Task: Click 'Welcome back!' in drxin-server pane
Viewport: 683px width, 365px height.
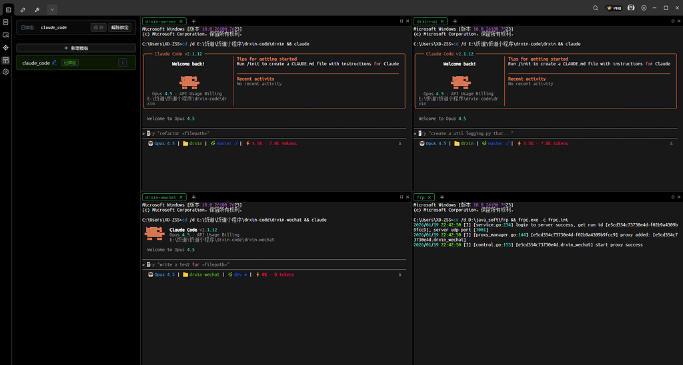Action: pyautogui.click(x=188, y=64)
